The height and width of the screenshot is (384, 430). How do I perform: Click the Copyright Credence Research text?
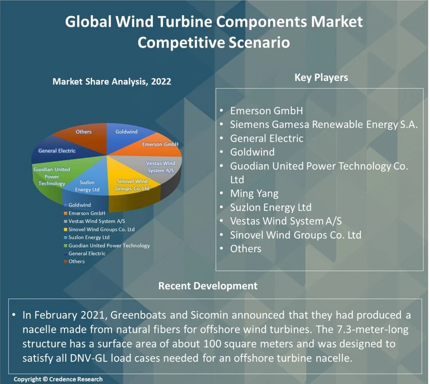pyautogui.click(x=58, y=379)
